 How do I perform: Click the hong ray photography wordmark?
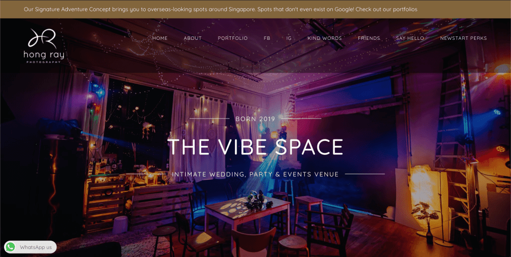(x=44, y=57)
